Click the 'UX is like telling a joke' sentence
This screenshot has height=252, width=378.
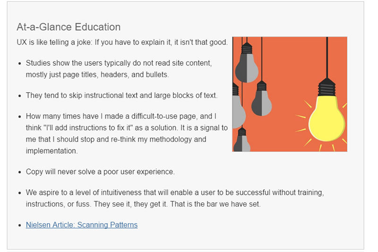(122, 42)
